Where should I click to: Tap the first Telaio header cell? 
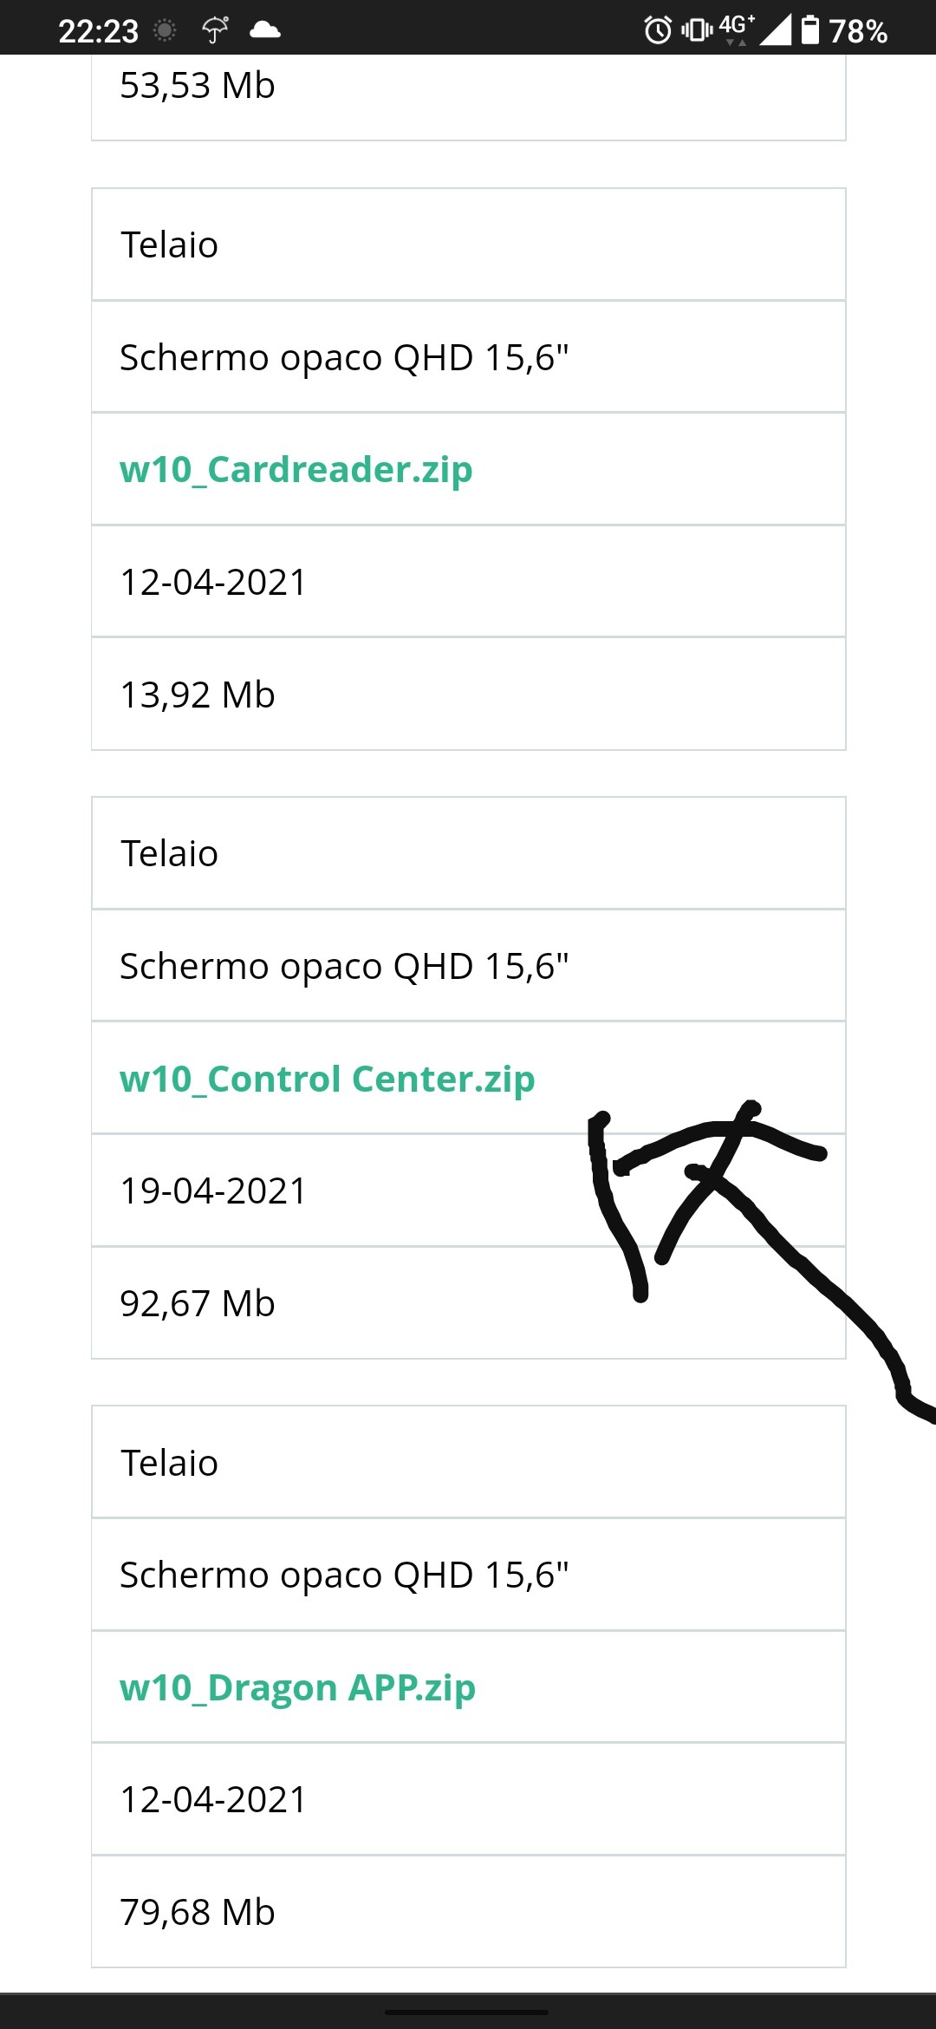pos(469,245)
